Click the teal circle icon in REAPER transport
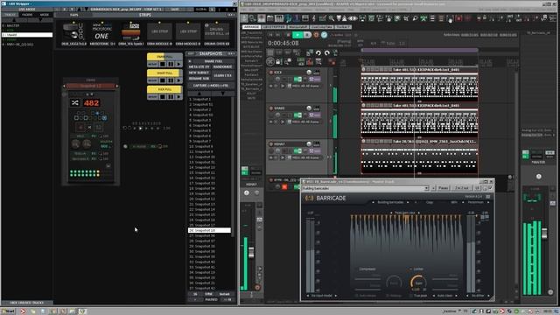 click(324, 35)
